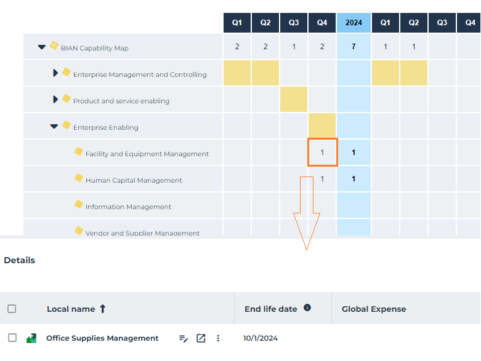
Task: Check the Office Supplies Management row checkbox
Action: (12, 338)
